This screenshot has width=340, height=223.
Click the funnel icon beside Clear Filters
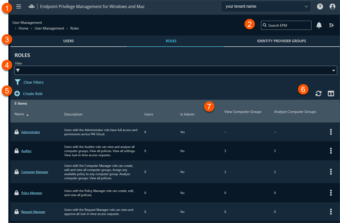18,82
